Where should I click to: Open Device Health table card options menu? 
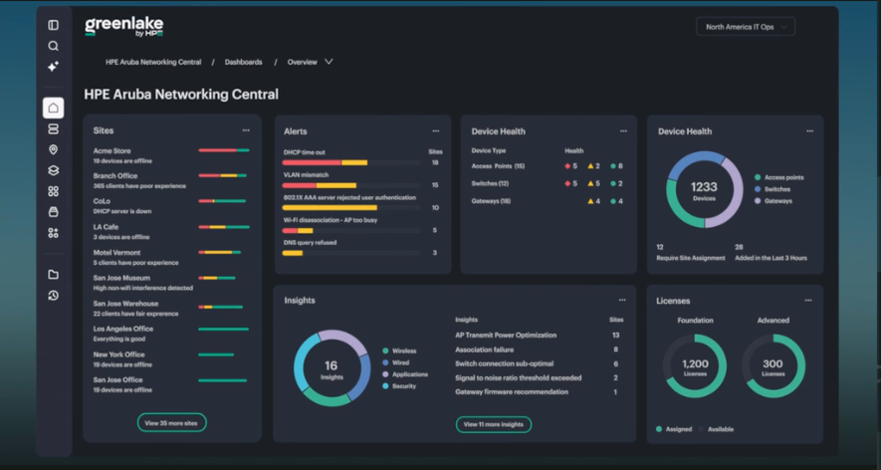click(623, 131)
